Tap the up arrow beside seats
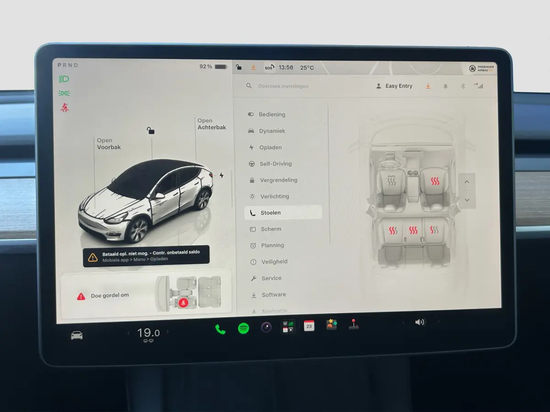 [467, 182]
